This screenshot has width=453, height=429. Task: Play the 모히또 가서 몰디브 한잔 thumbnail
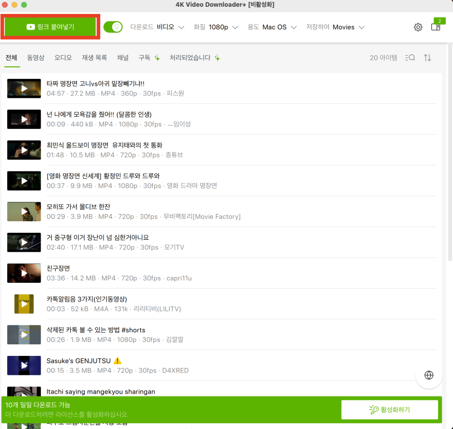(x=24, y=212)
